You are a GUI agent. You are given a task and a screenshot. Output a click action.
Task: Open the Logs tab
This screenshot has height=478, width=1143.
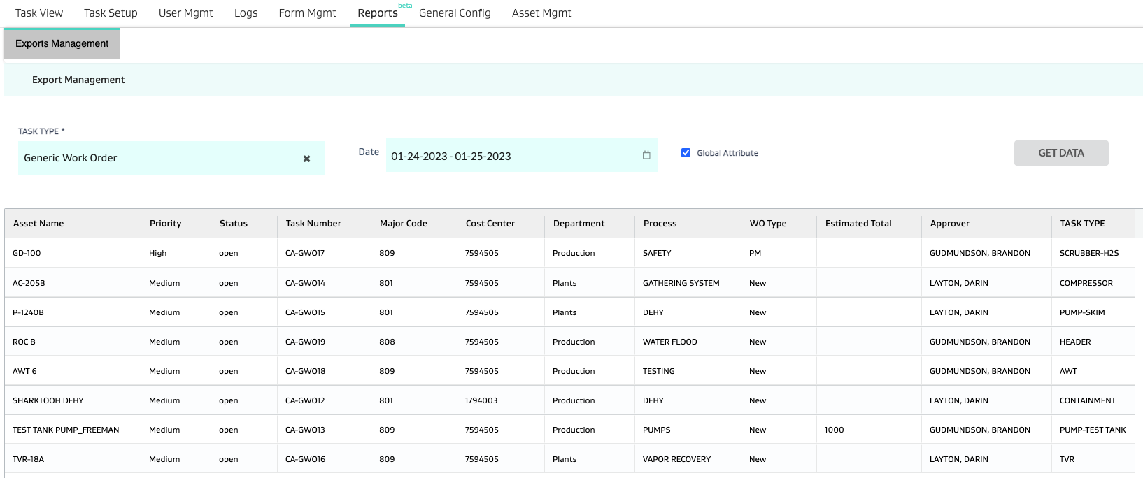pyautogui.click(x=246, y=13)
